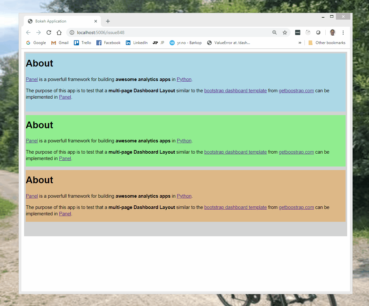
Task: Go back to previous page
Action: [28, 32]
